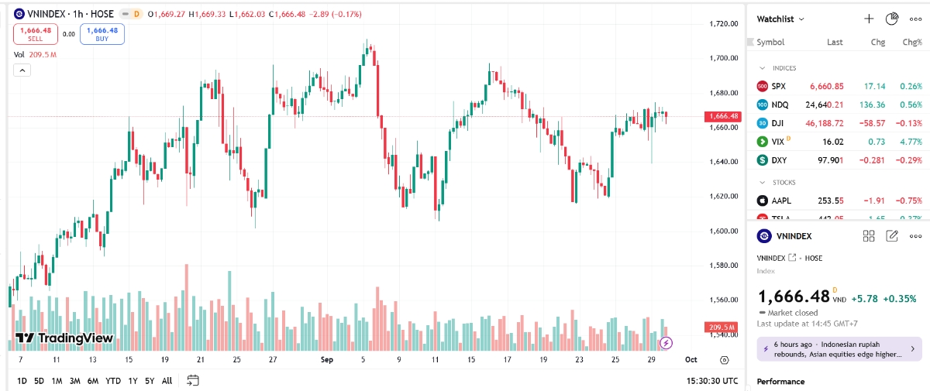Open the go-to-date calendar icon
Image resolution: width=930 pixels, height=391 pixels.
click(193, 380)
